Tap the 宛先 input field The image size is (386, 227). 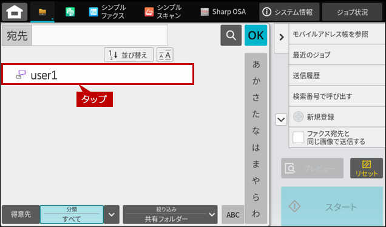pos(100,35)
